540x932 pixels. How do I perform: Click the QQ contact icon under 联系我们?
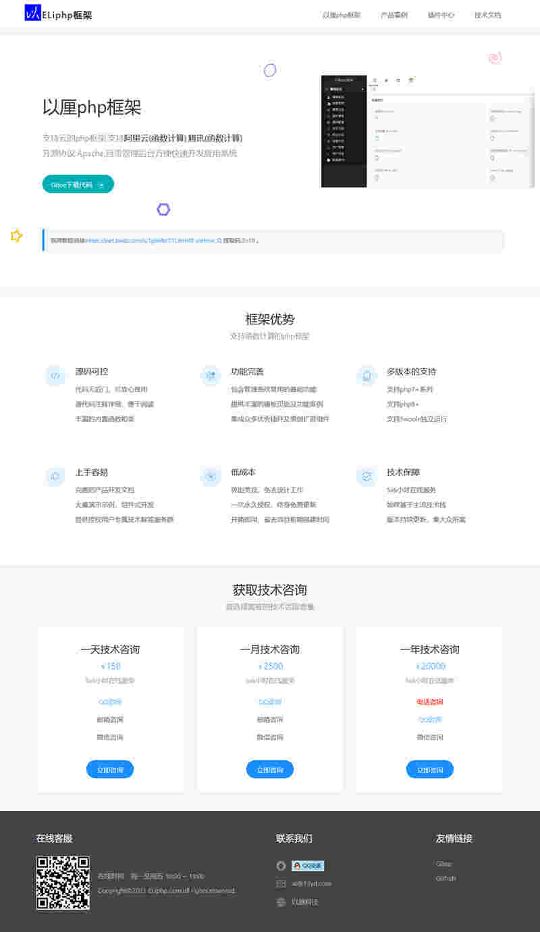tap(281, 866)
